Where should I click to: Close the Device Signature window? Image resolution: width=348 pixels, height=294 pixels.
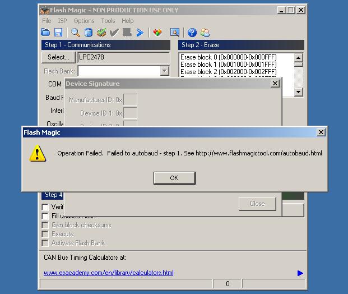pos(275,84)
